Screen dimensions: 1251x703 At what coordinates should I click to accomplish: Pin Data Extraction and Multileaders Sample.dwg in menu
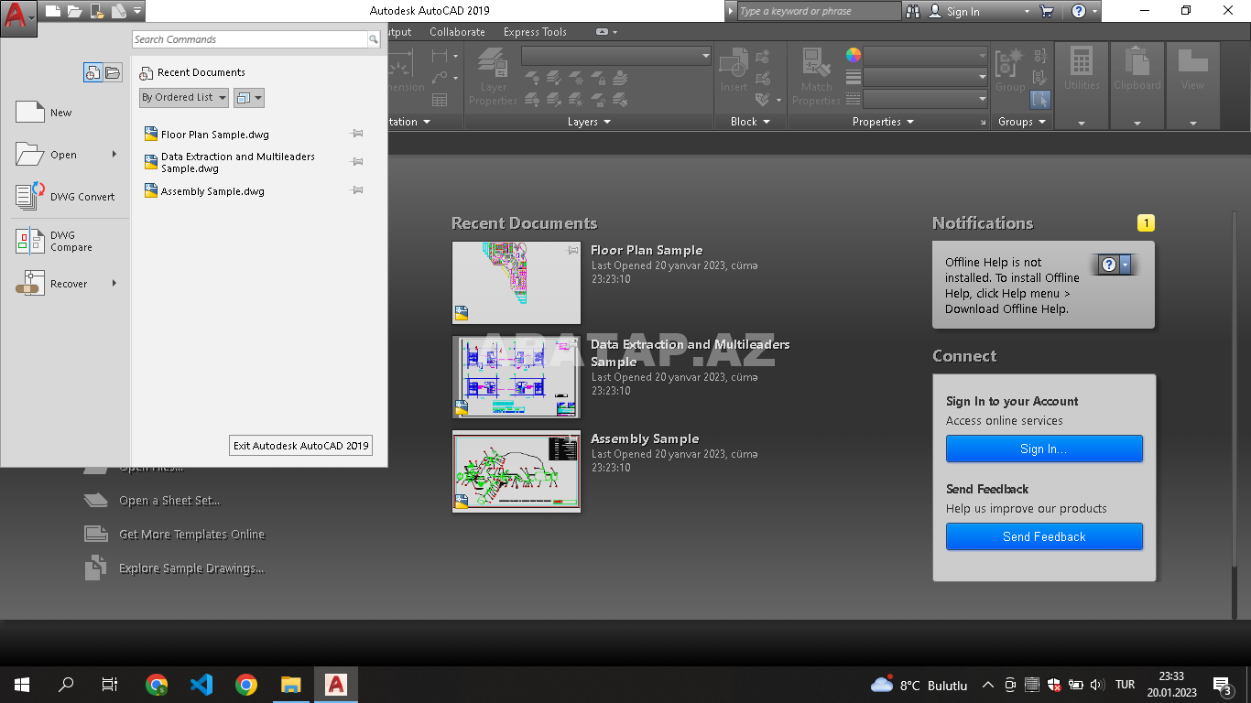357,161
